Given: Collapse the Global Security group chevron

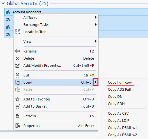Looking at the screenshot, I should coord(3,3).
